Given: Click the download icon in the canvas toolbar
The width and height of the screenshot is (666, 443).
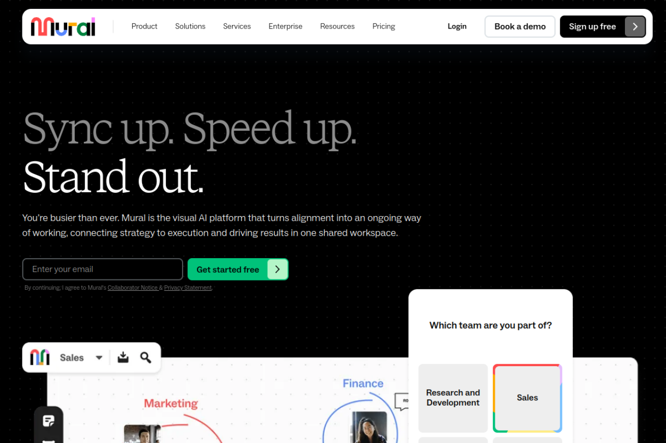Looking at the screenshot, I should [x=123, y=357].
